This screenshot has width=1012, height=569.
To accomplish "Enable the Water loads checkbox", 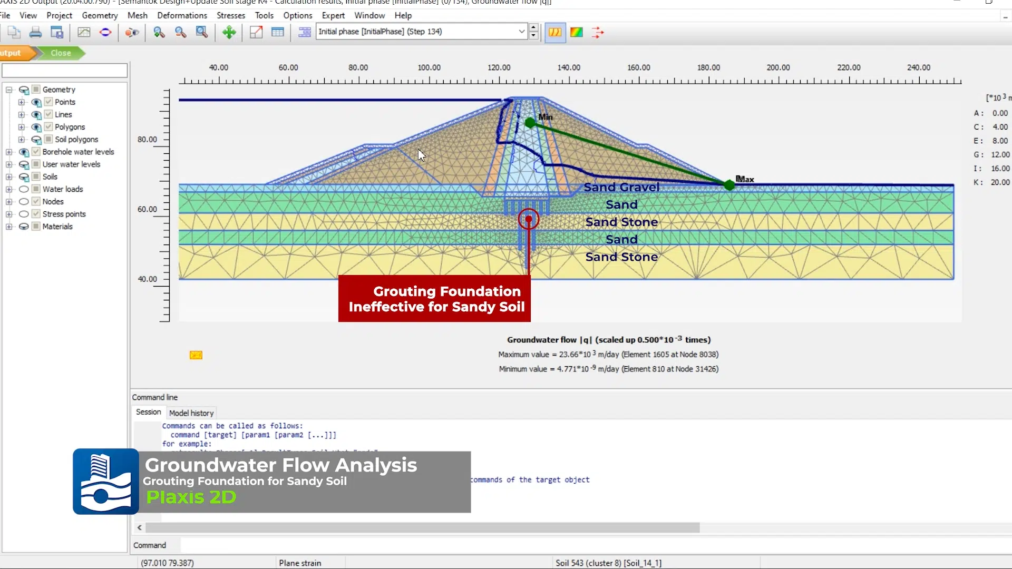I will click(x=35, y=189).
